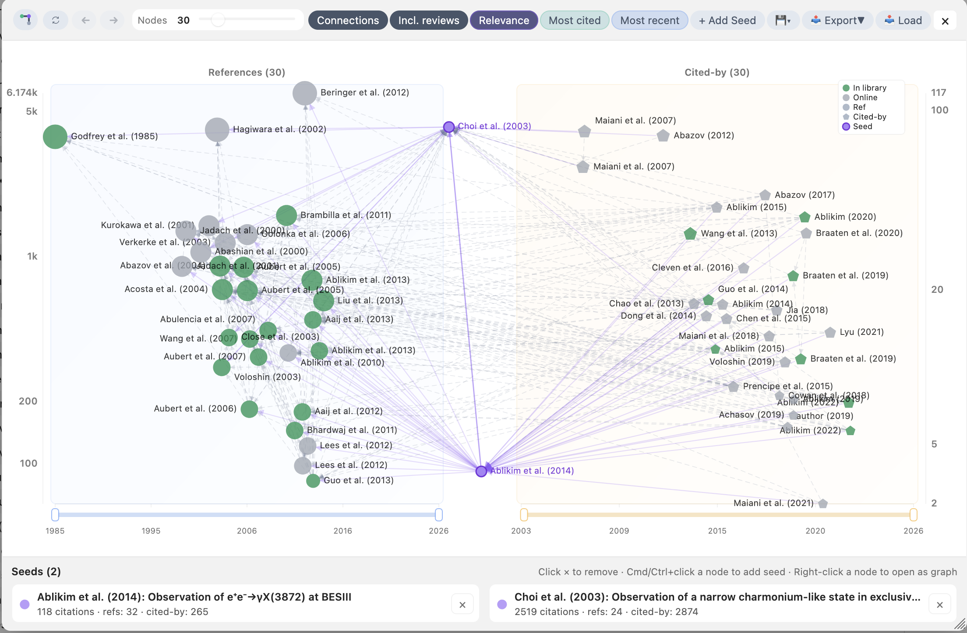This screenshot has height=633, width=967.
Task: Select the Abazov (2012) cited-by node
Action: (x=663, y=136)
